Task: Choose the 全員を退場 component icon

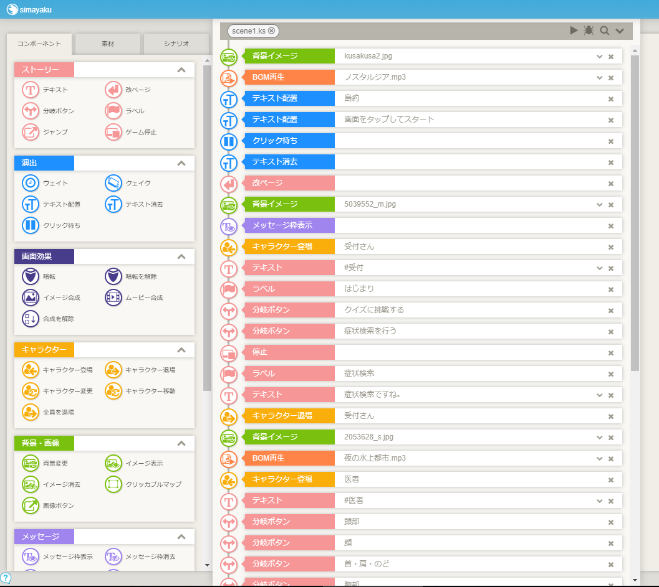Action: [x=31, y=412]
